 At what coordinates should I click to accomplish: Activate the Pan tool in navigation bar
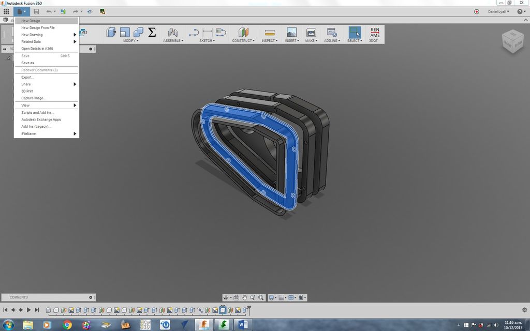click(245, 297)
